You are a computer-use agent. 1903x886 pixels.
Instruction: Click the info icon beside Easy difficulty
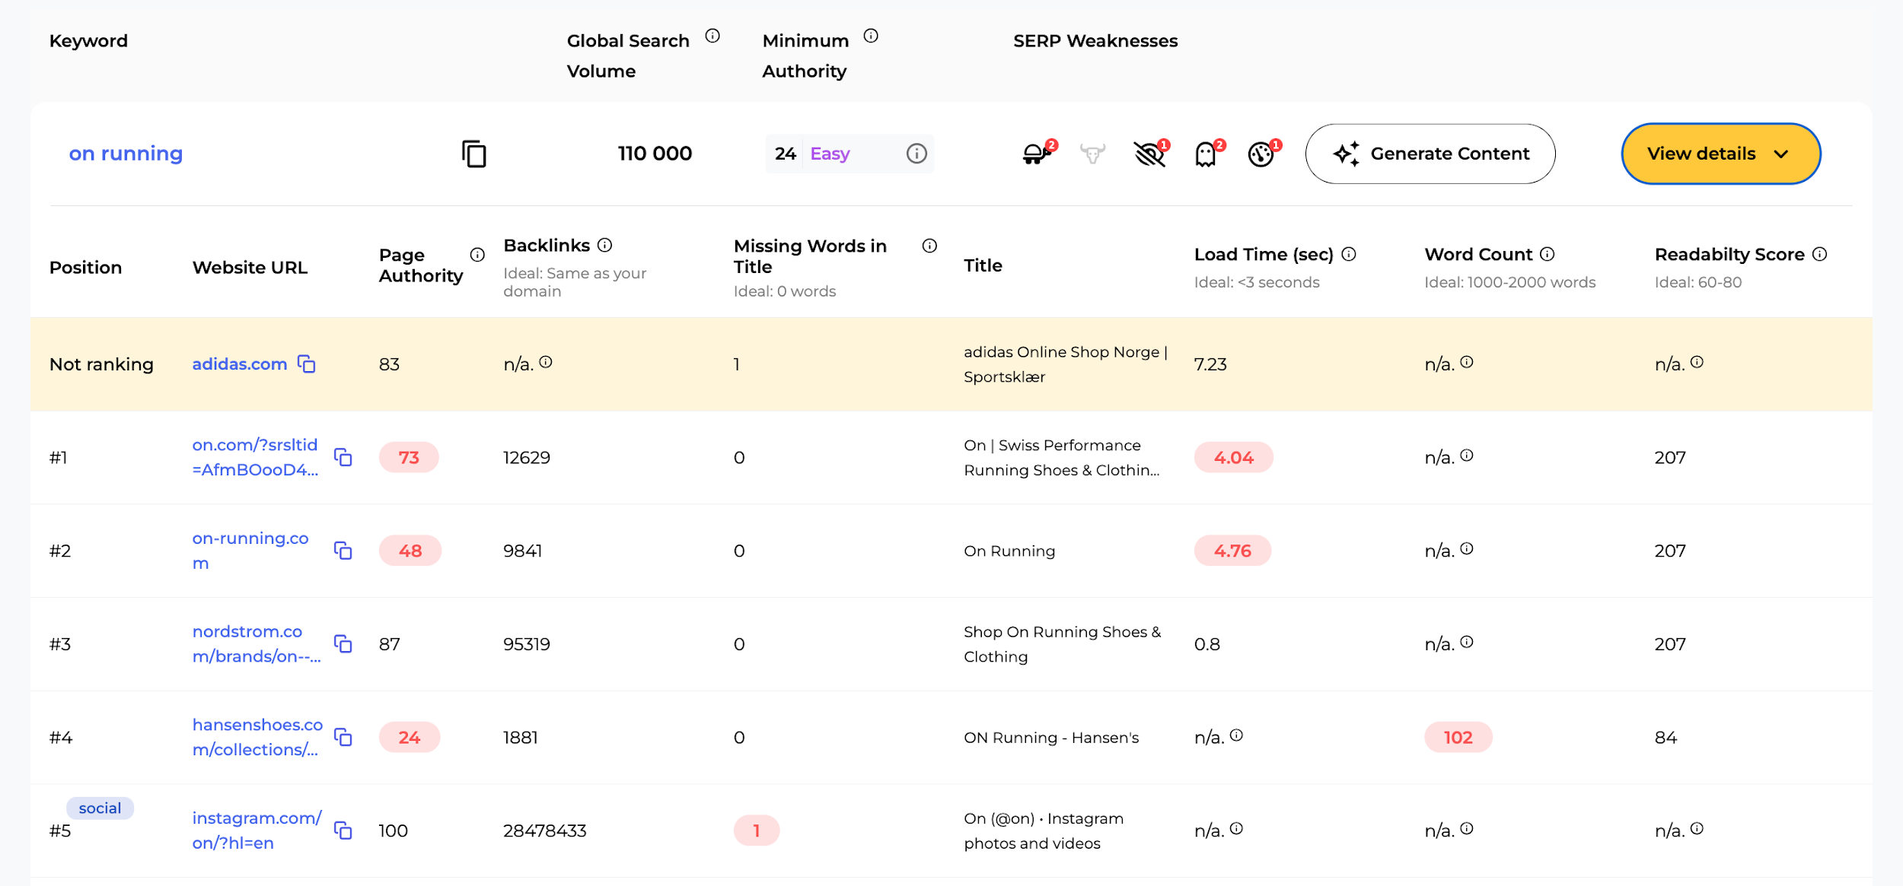pyautogui.click(x=916, y=154)
